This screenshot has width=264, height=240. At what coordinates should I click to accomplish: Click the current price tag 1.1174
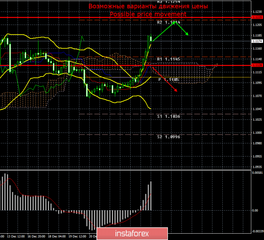pos(257,41)
